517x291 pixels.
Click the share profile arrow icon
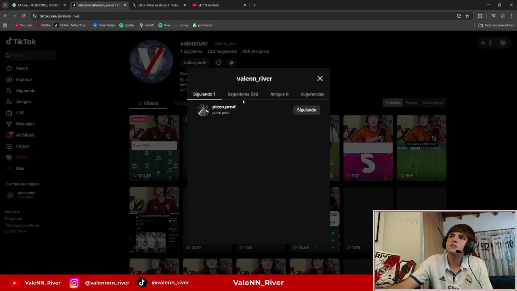(231, 63)
